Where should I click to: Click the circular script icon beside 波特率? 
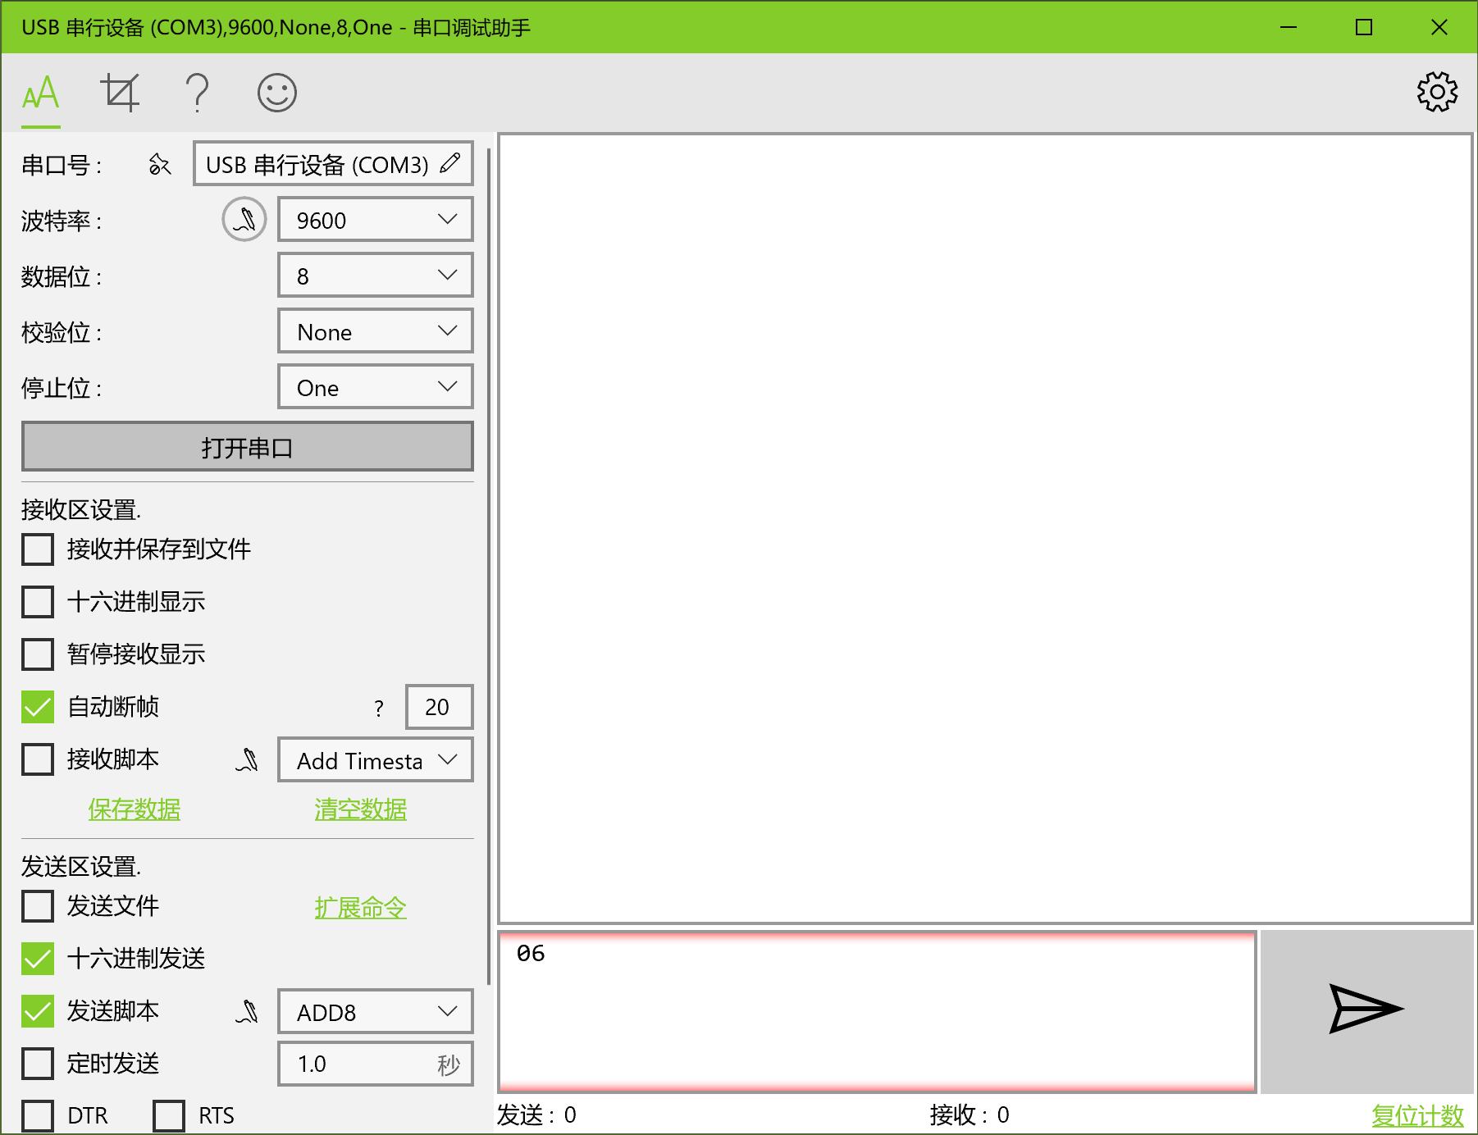tap(244, 219)
